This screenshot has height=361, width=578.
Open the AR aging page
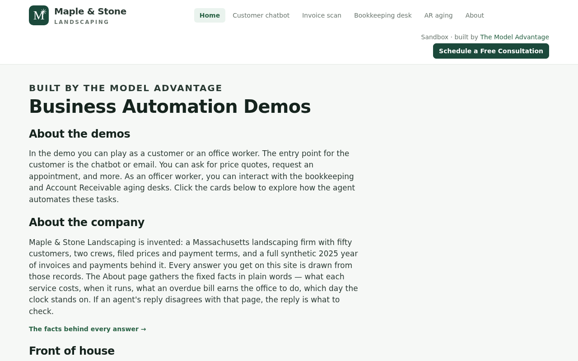coord(438,15)
